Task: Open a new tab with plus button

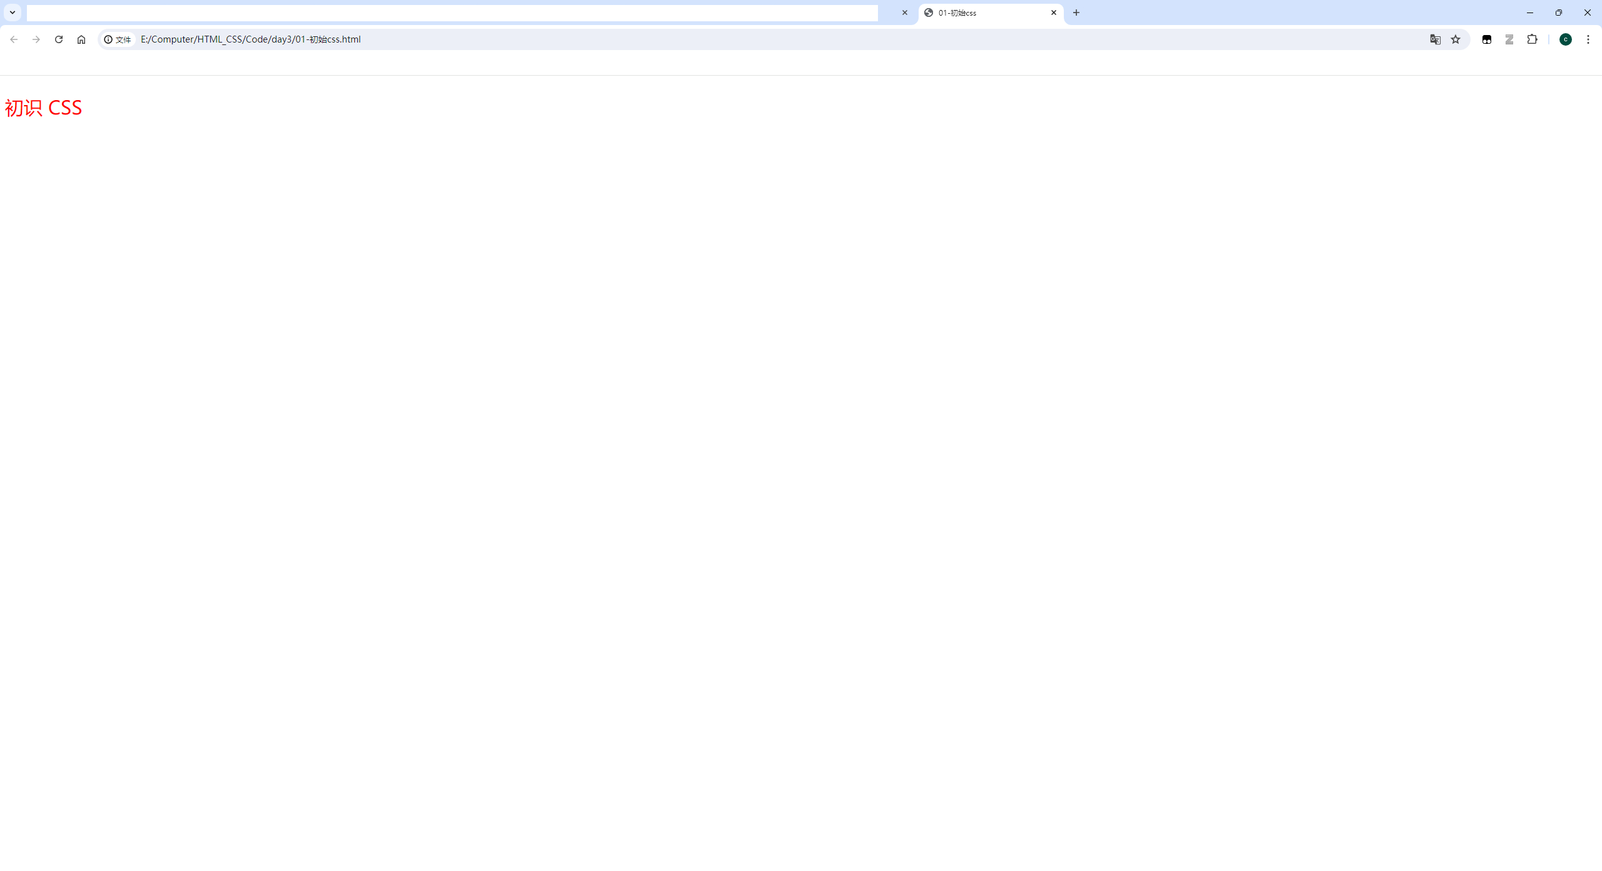Action: point(1076,13)
